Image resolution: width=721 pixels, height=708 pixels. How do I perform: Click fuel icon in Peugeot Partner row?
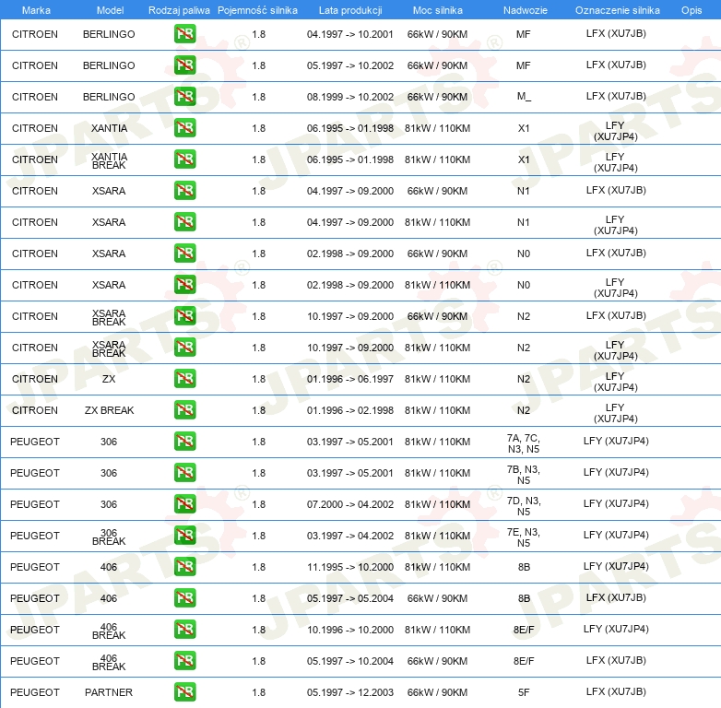[x=184, y=692]
